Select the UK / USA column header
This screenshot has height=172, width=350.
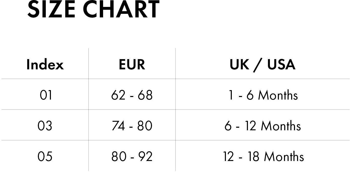tap(263, 64)
